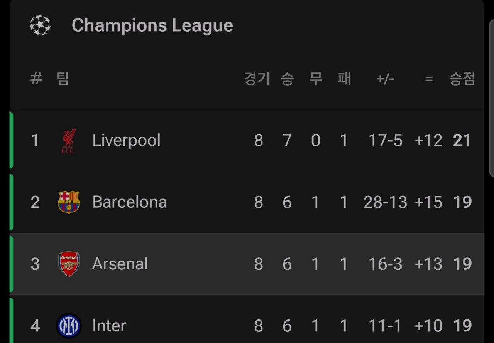Click the Liverpool club crest
The image size is (494, 343).
tap(69, 141)
